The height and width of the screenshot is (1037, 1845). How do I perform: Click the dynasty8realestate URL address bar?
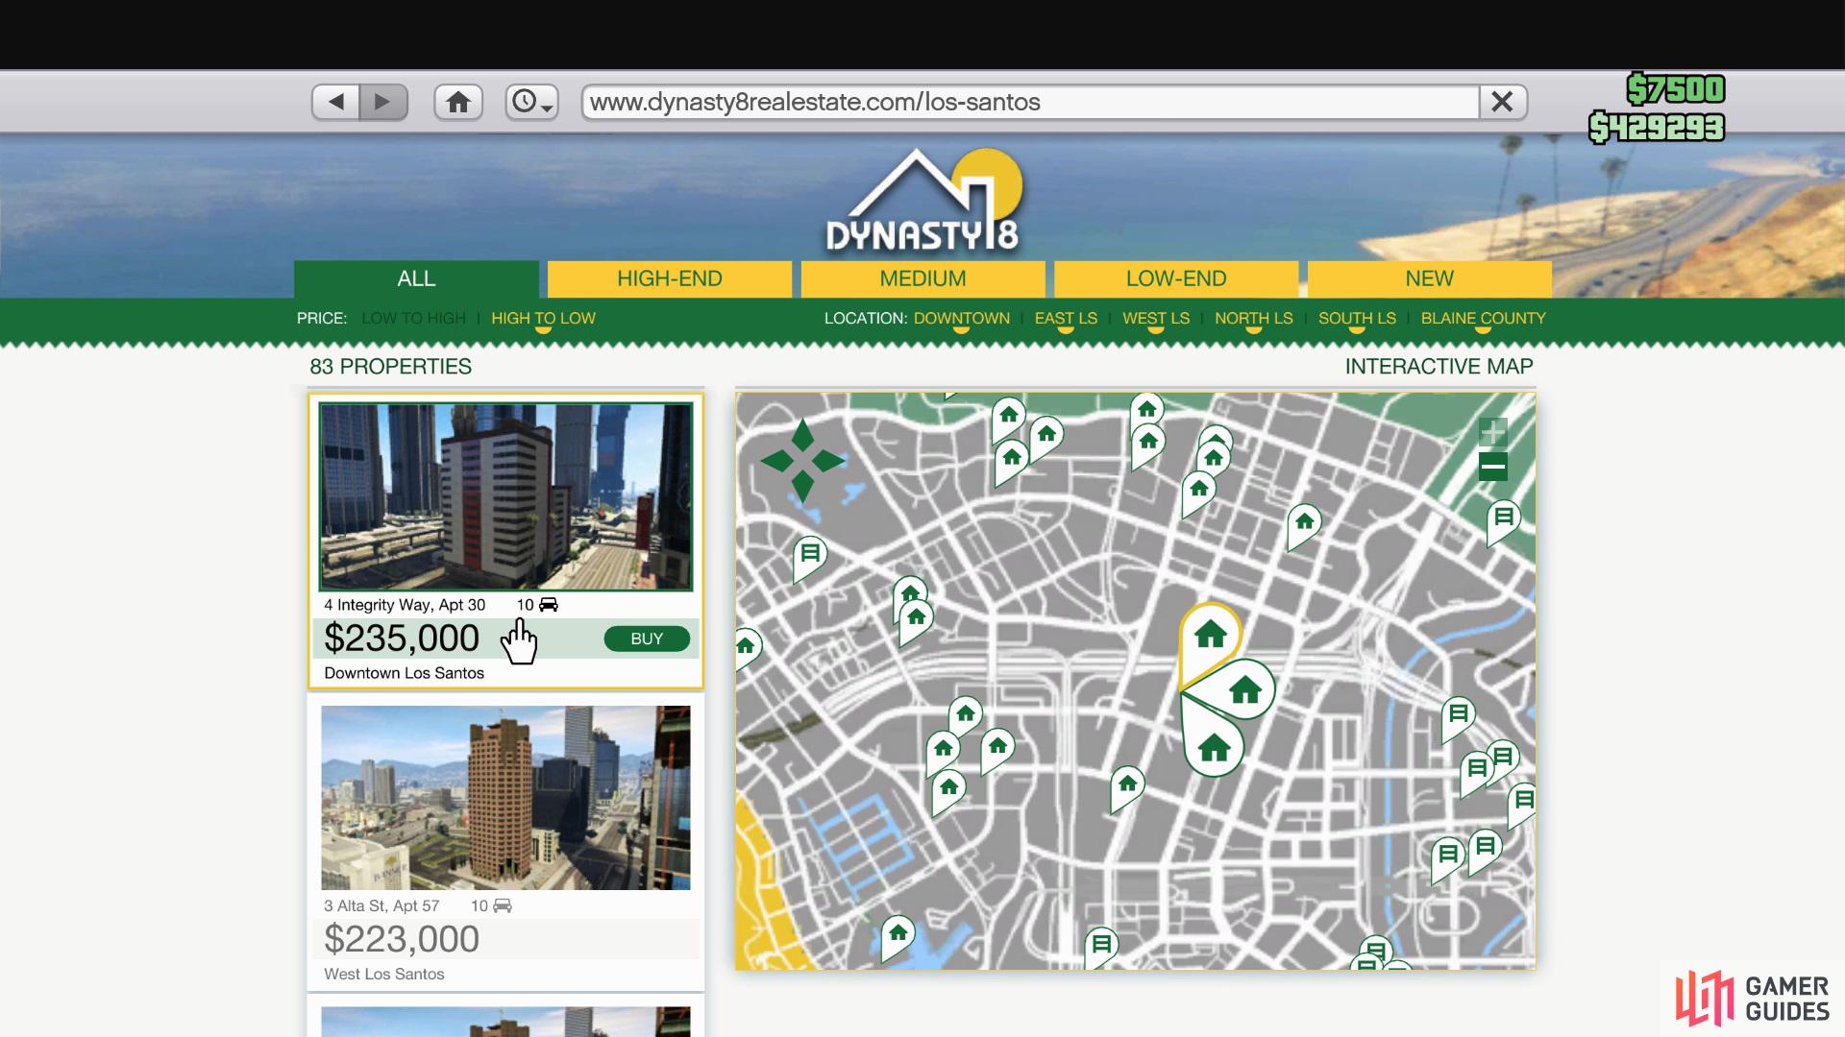(1030, 102)
